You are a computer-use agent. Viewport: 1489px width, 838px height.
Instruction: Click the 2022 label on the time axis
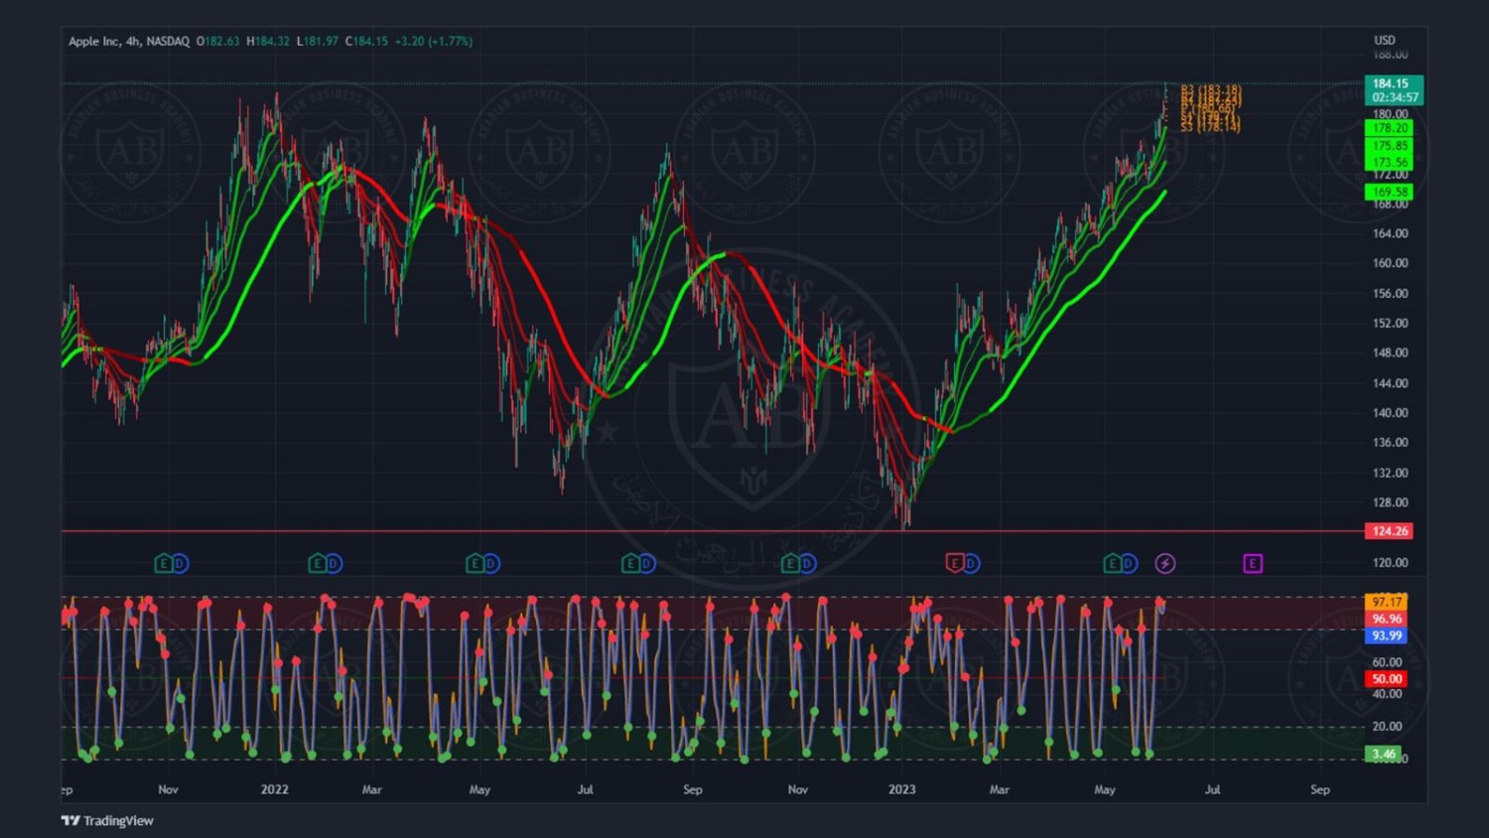tap(275, 789)
